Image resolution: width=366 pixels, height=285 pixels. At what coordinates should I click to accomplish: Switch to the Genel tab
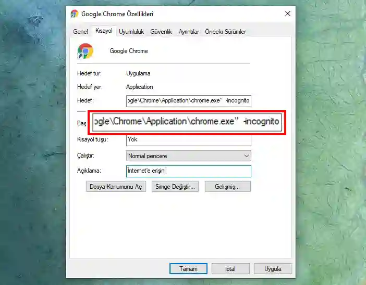(x=80, y=32)
